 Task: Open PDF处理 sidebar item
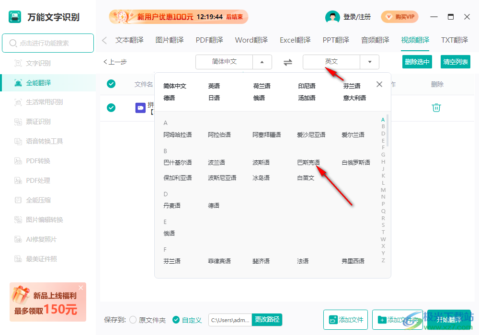[33, 180]
